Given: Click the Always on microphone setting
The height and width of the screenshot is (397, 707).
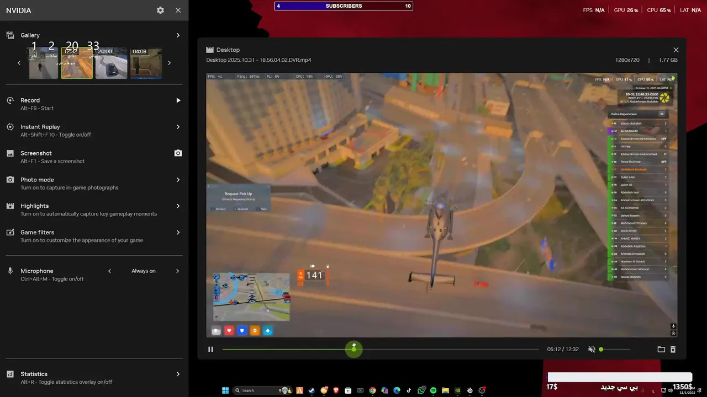Looking at the screenshot, I should pyautogui.click(x=144, y=271).
